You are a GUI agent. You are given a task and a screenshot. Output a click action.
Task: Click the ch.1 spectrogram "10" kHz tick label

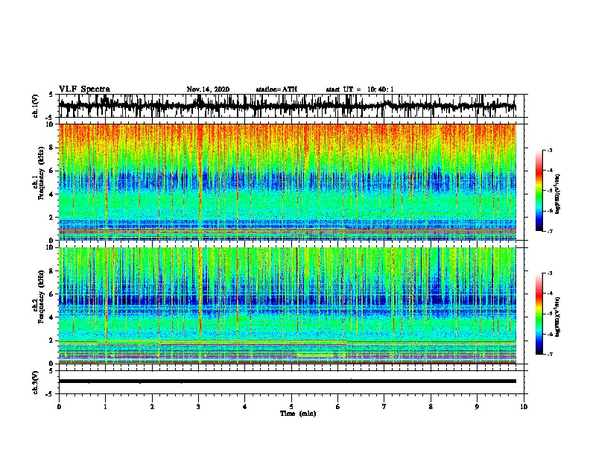coord(50,124)
